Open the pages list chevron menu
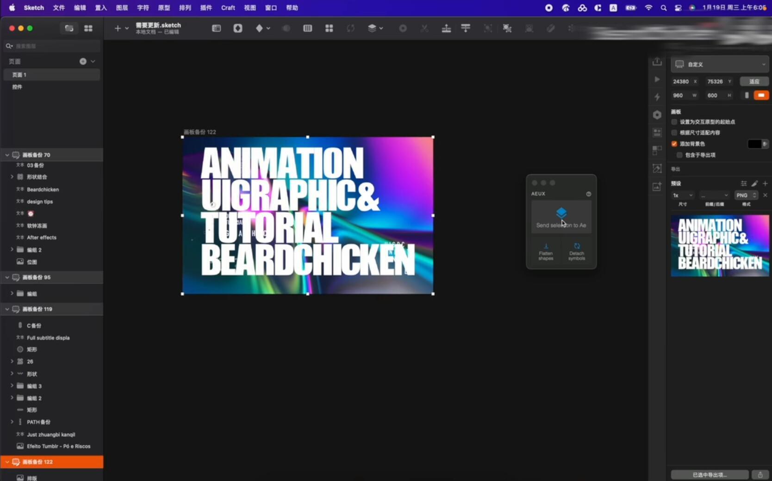Screen dimensions: 772x481 [93, 61]
